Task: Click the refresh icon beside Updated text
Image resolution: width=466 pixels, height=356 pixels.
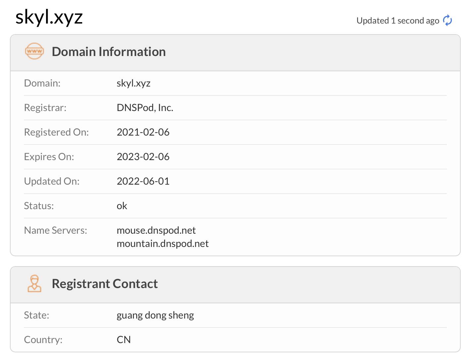Action: (x=447, y=21)
